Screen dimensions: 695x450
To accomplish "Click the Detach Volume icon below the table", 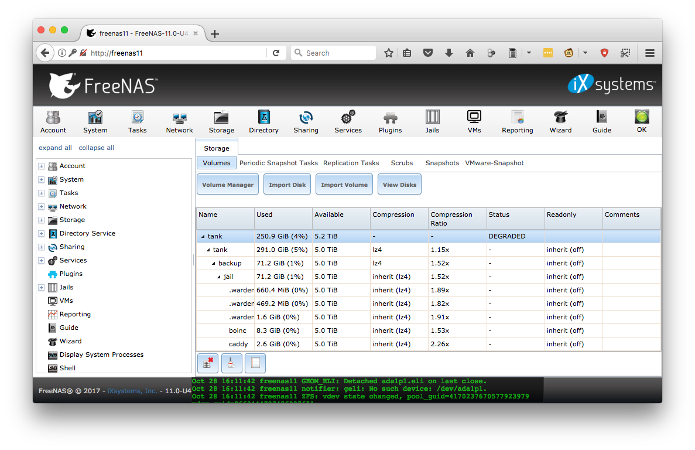I will click(x=207, y=363).
